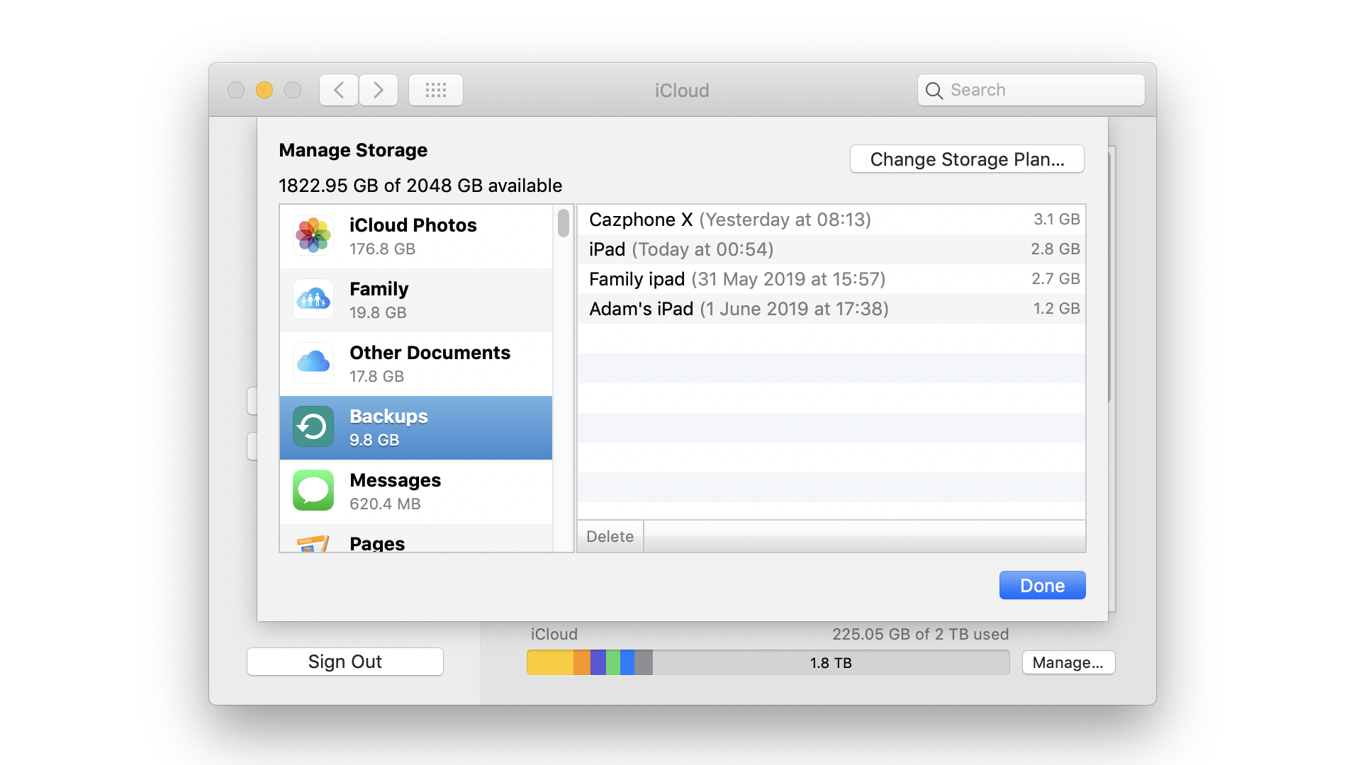Click Change Storage Plan button

(968, 158)
